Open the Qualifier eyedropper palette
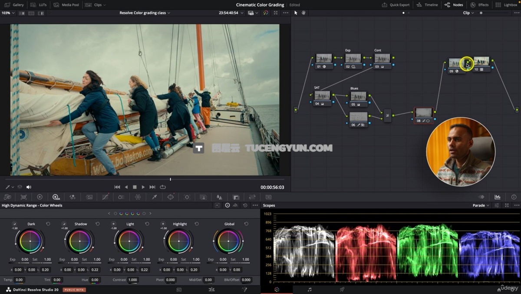The height and width of the screenshot is (294, 521). click(154, 197)
